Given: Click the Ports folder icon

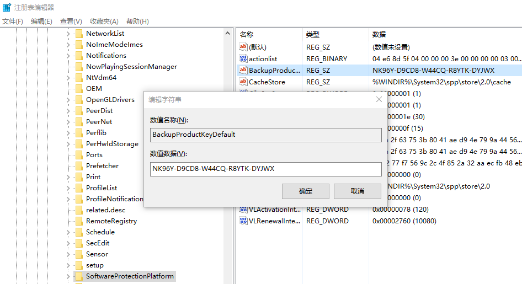Looking at the screenshot, I should pos(79,155).
